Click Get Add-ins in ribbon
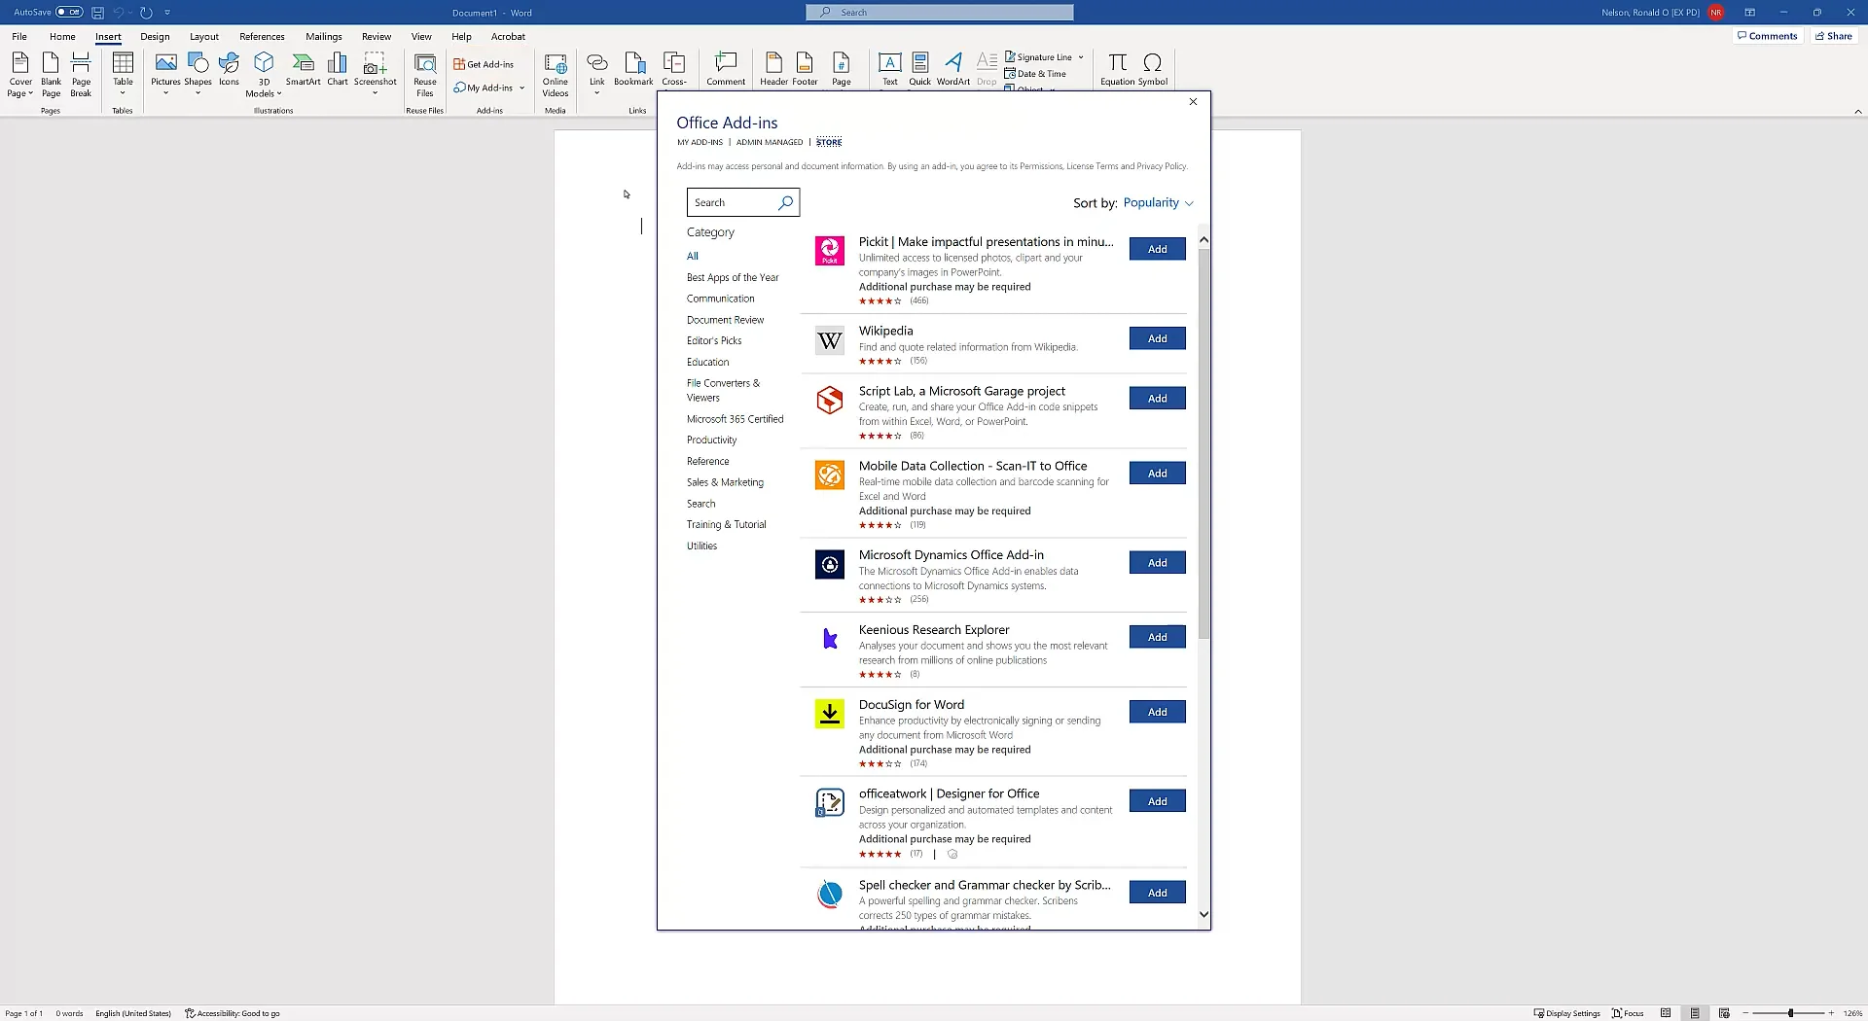This screenshot has width=1868, height=1021. 485,64
